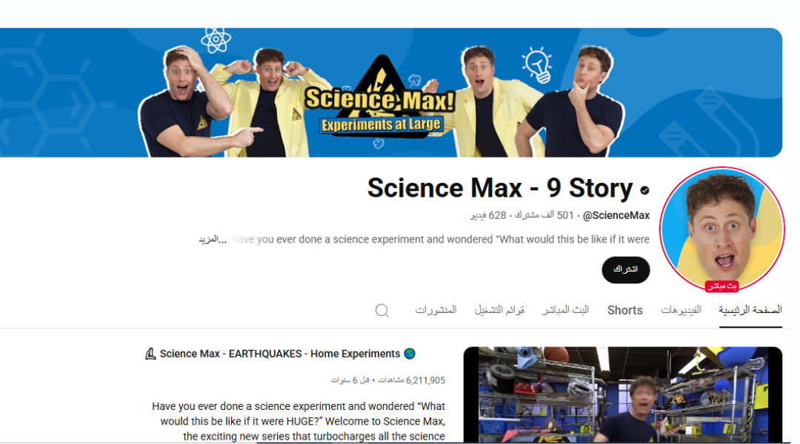The width and height of the screenshot is (800, 444).
Task: Open the Science Max channel avatar
Action: click(x=722, y=229)
